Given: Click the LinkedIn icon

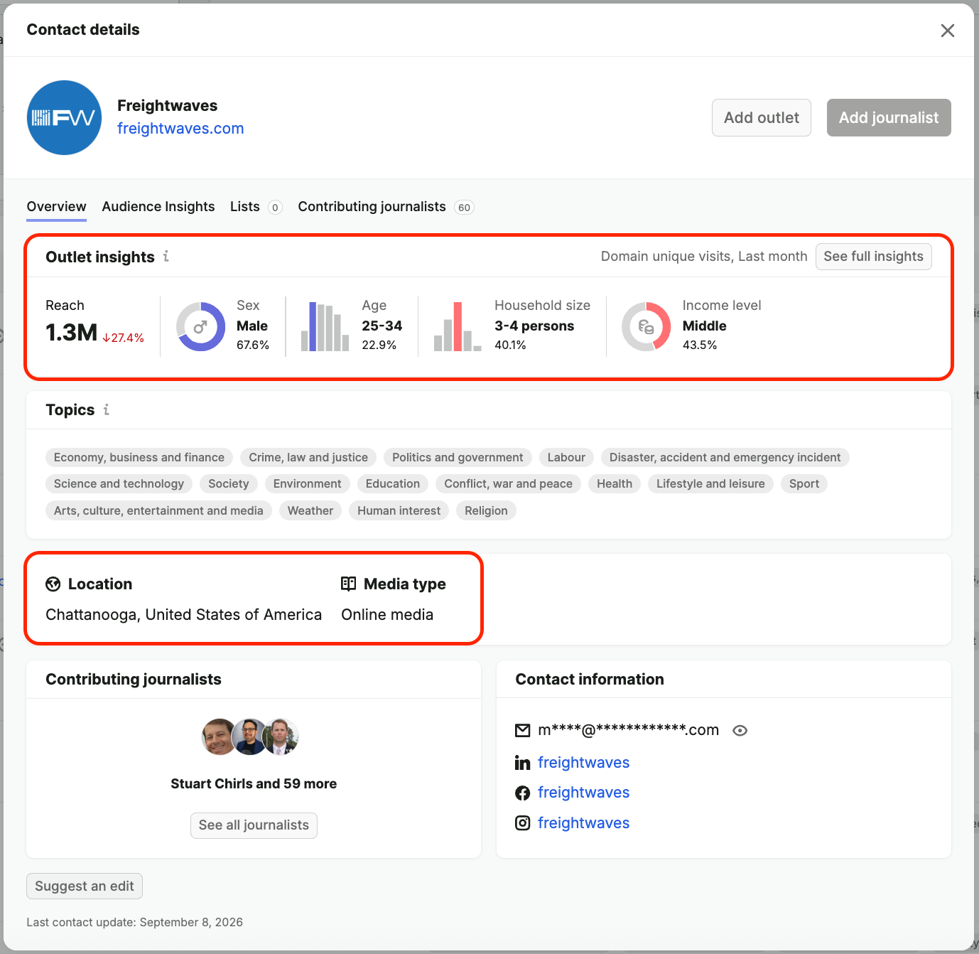Looking at the screenshot, I should 522,763.
